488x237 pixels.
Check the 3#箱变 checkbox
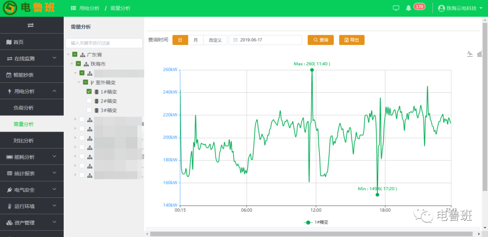coord(89,110)
